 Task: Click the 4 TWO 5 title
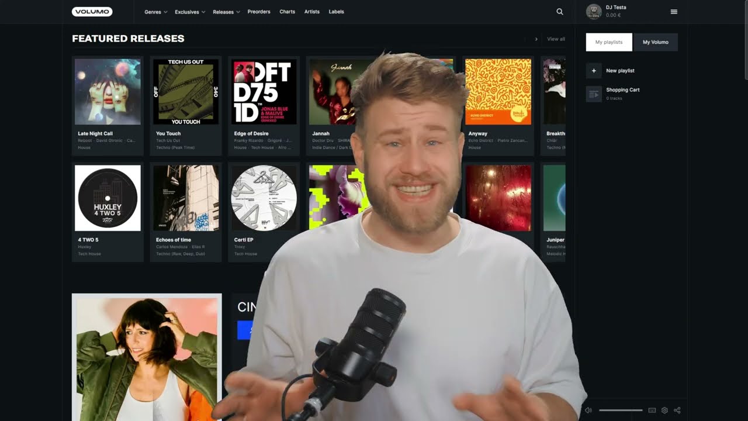pos(88,240)
